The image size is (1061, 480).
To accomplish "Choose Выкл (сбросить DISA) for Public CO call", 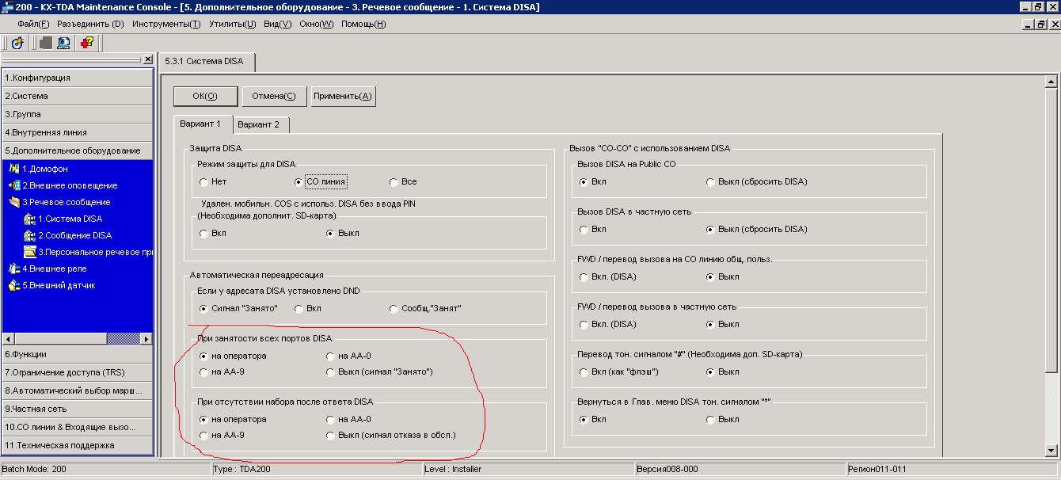I will click(x=711, y=181).
